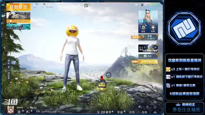The height and width of the screenshot is (115, 205).
Task: Open the 仓库 inventory menu
Action: [x=145, y=112]
